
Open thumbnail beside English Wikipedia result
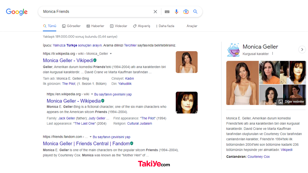(187, 103)
